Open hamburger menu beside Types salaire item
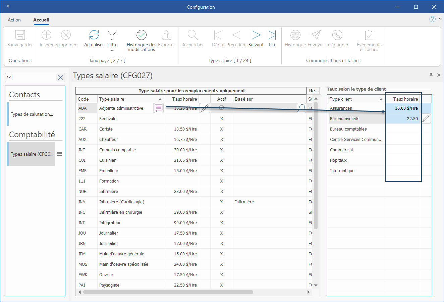 click(59, 154)
